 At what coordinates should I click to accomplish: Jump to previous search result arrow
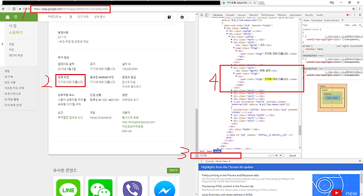click(276, 156)
